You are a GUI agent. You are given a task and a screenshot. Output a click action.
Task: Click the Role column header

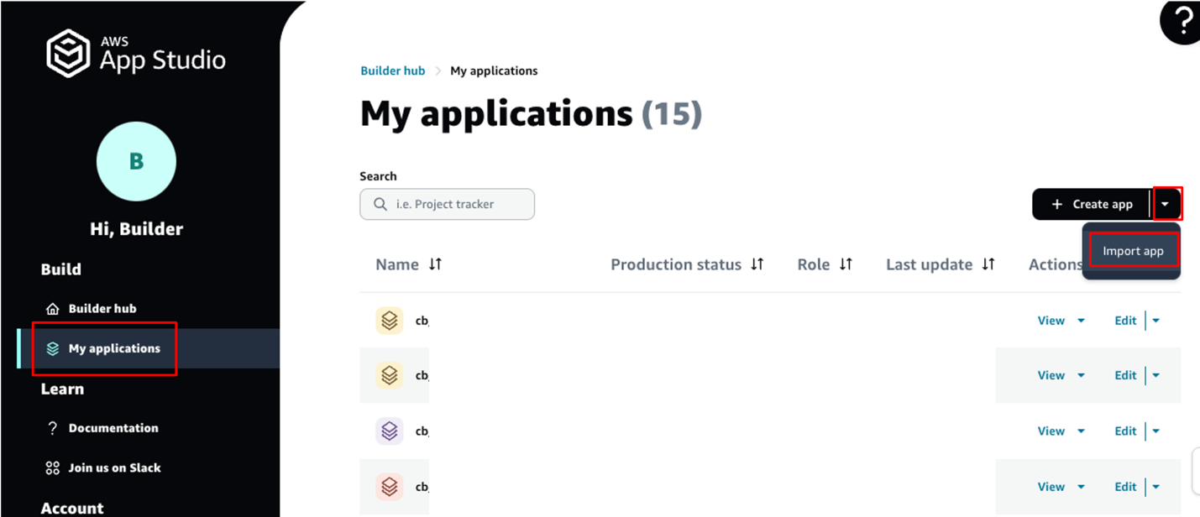pyautogui.click(x=814, y=264)
